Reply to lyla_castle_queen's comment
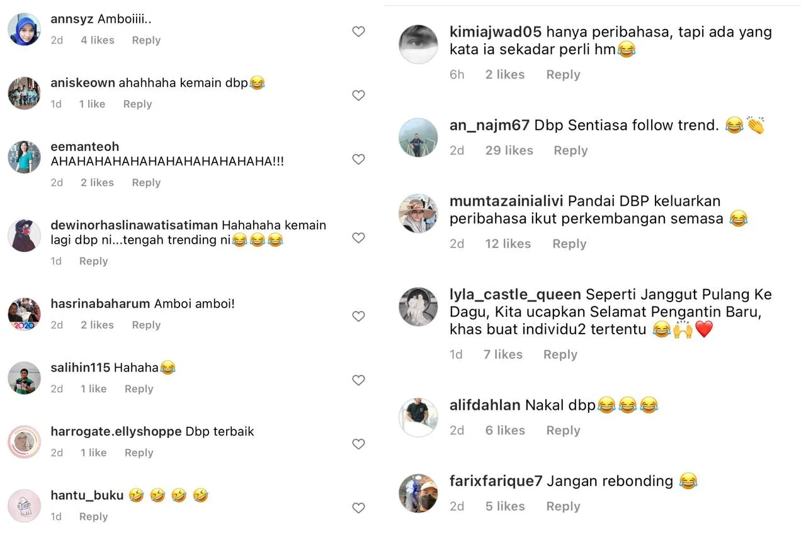806x537 pixels. [x=560, y=354]
